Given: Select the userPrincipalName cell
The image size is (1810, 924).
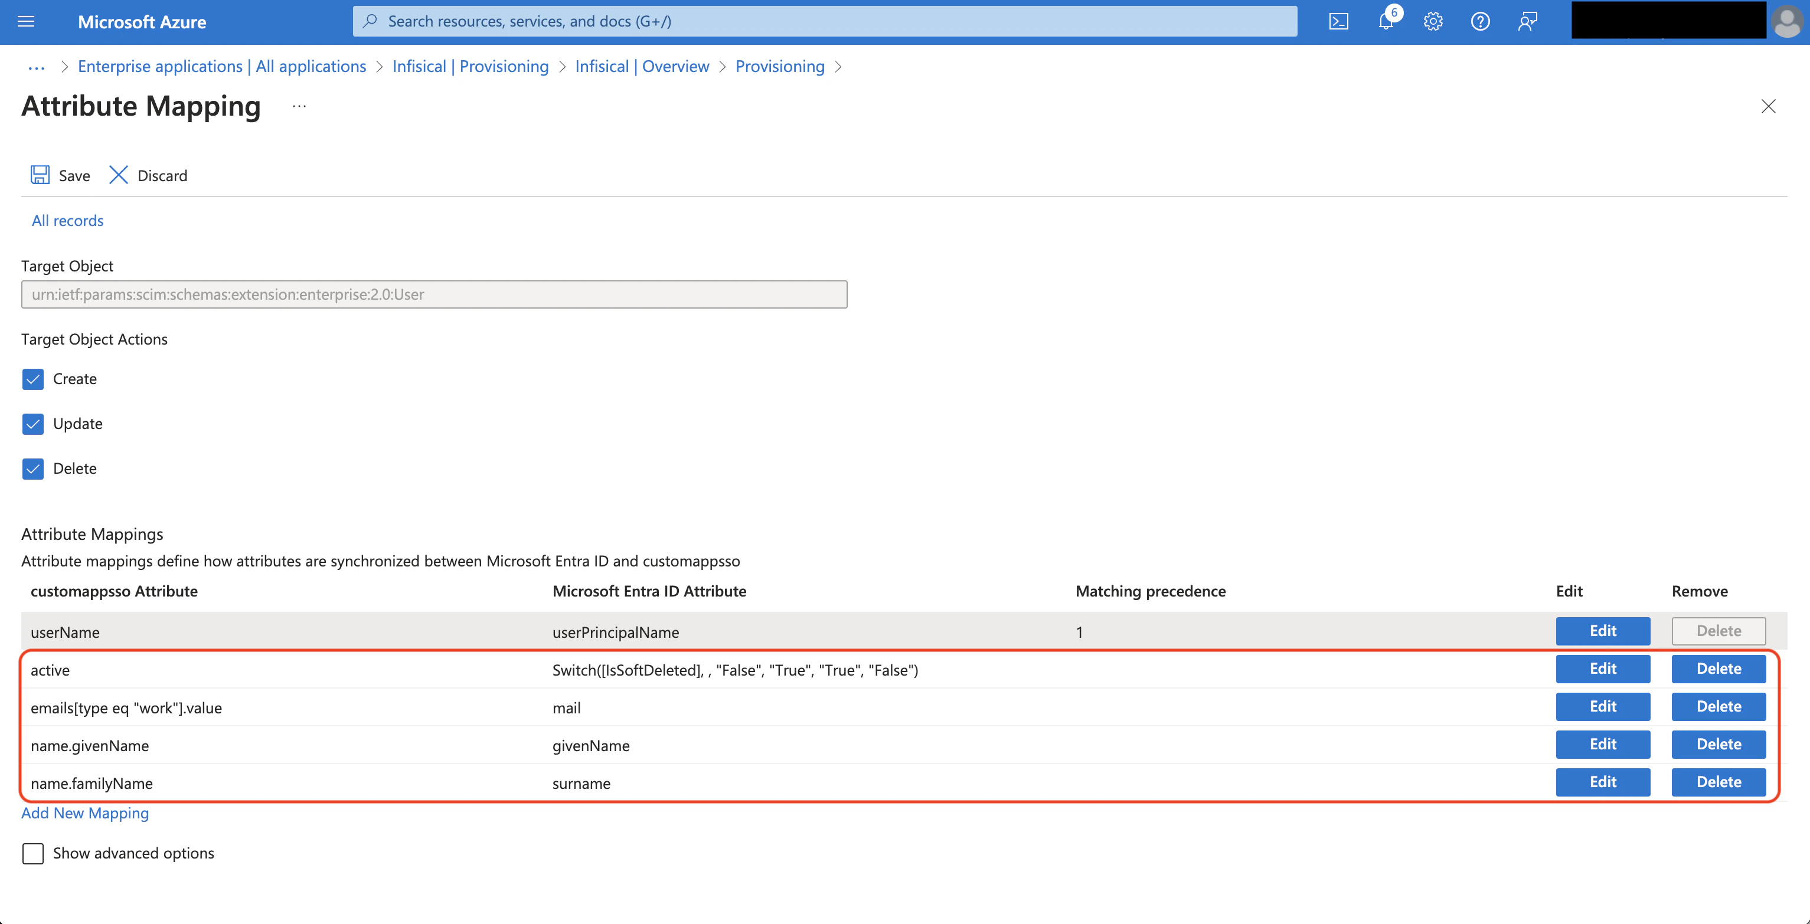Looking at the screenshot, I should pos(616,632).
